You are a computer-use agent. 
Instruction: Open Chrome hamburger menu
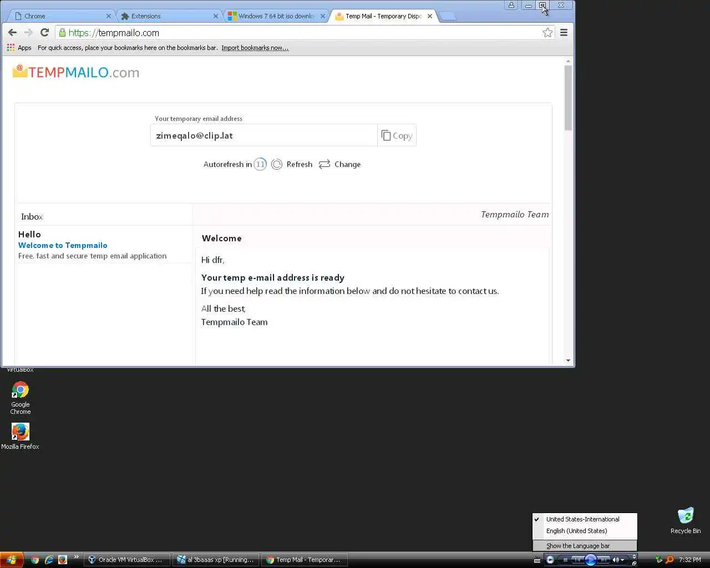point(564,33)
